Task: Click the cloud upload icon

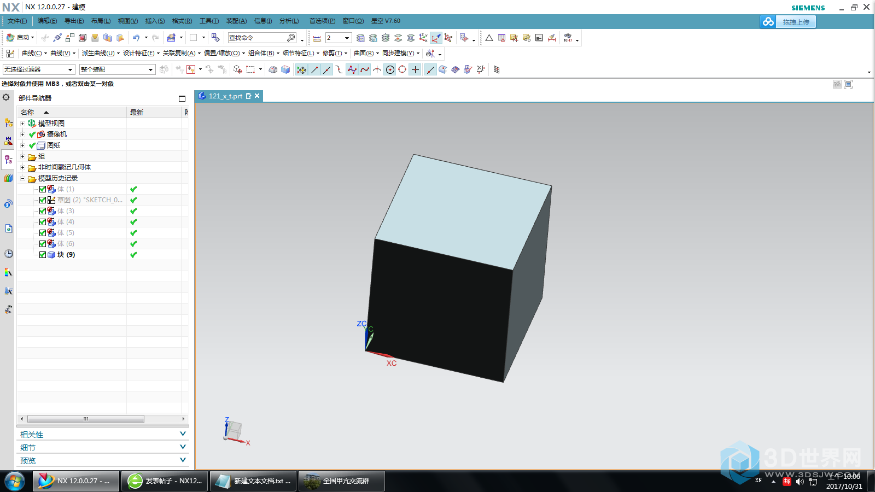Action: tap(768, 22)
